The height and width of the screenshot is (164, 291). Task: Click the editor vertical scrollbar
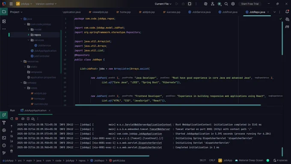pyautogui.click(x=282, y=38)
